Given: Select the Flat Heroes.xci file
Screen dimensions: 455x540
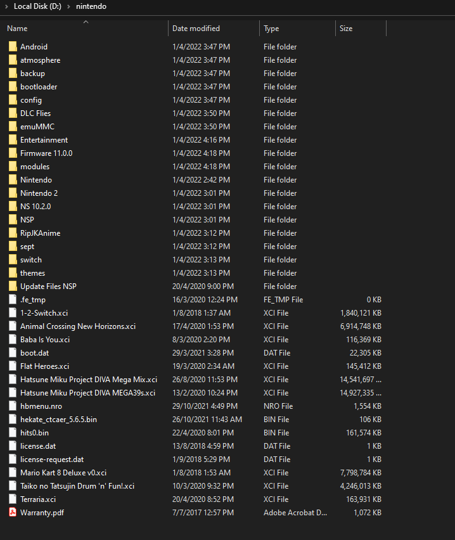Looking at the screenshot, I should (45, 366).
